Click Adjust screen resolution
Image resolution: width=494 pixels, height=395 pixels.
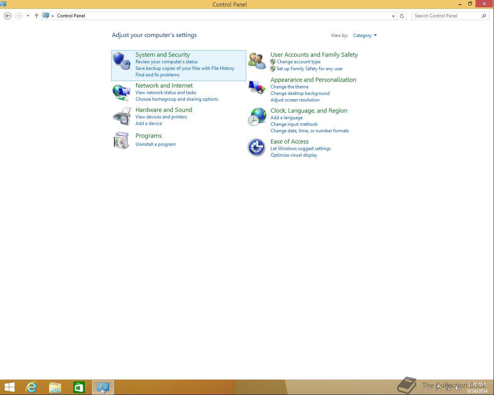(x=295, y=100)
